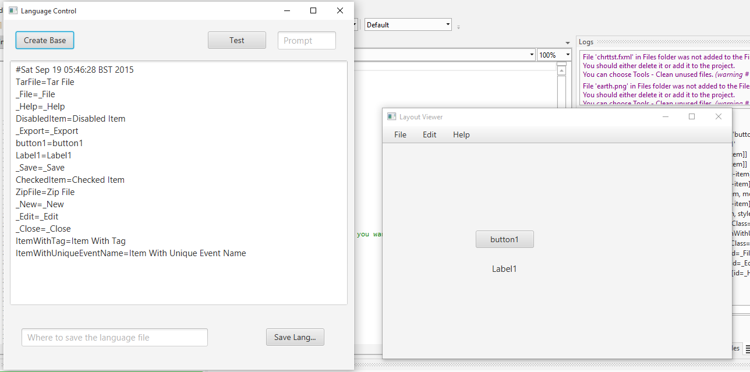Open the 100% zoom dropdown
Image resolution: width=750 pixels, height=372 pixels.
click(x=554, y=55)
